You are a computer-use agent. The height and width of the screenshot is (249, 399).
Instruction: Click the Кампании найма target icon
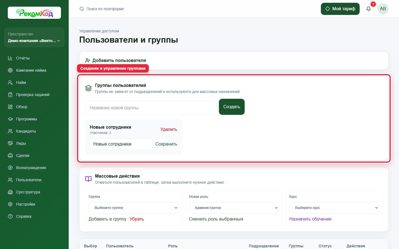10,70
